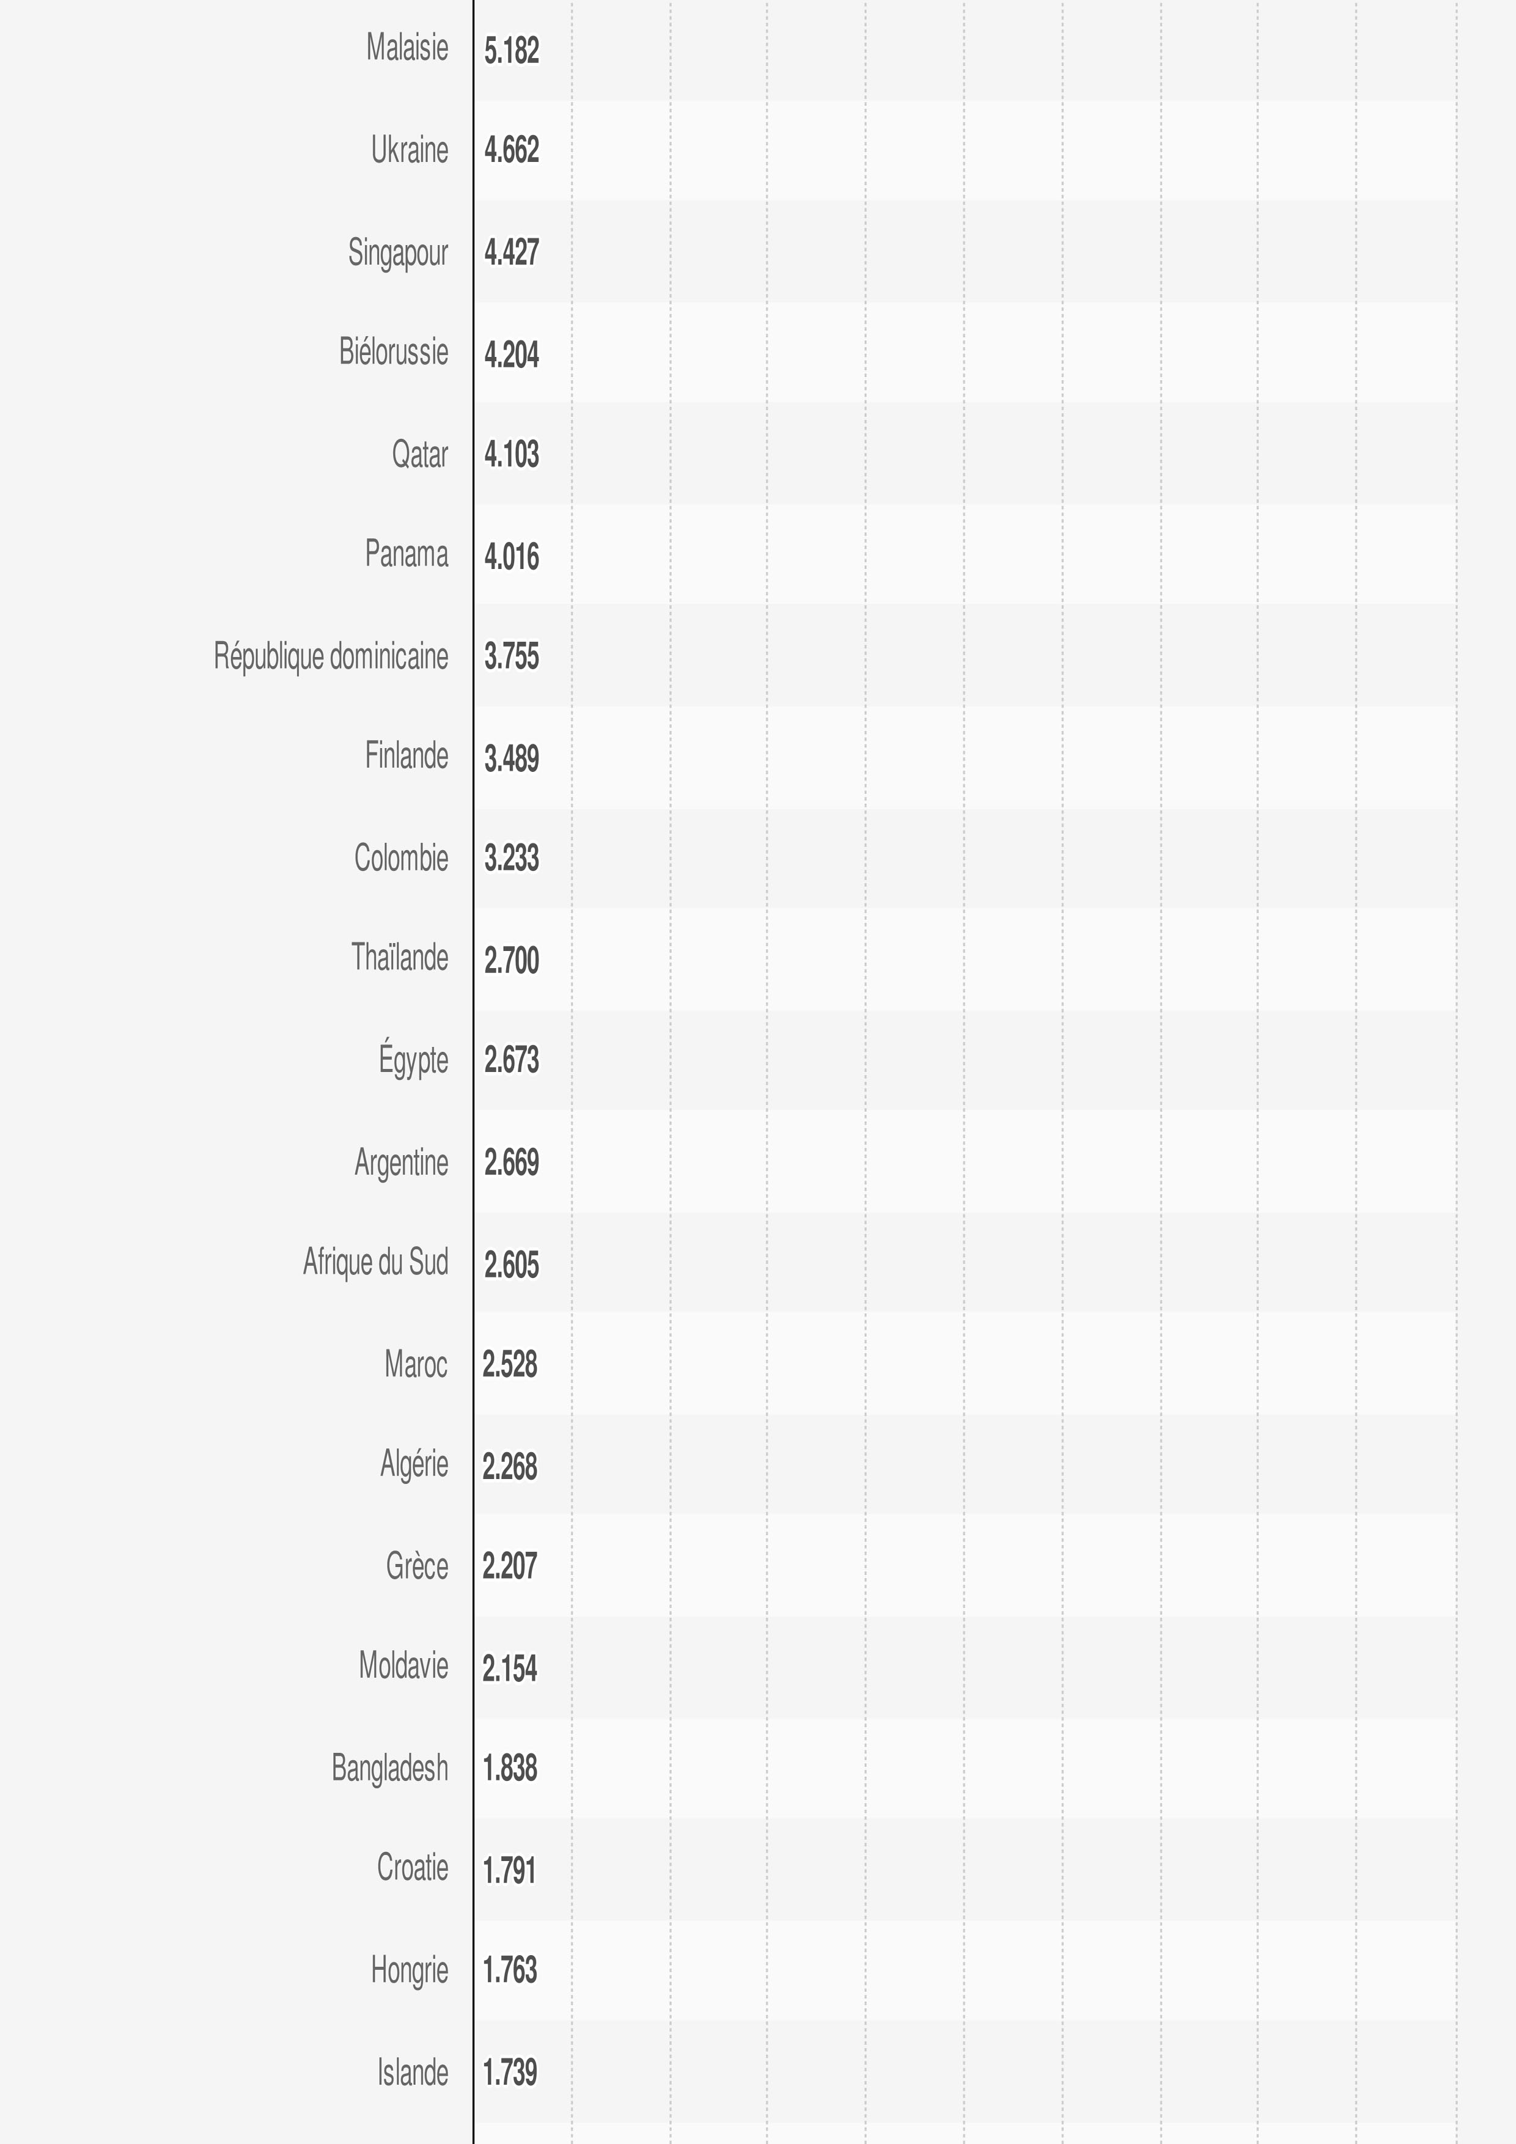Click the République dominicaine label
Viewport: 1516px width, 2144px height.
click(331, 656)
